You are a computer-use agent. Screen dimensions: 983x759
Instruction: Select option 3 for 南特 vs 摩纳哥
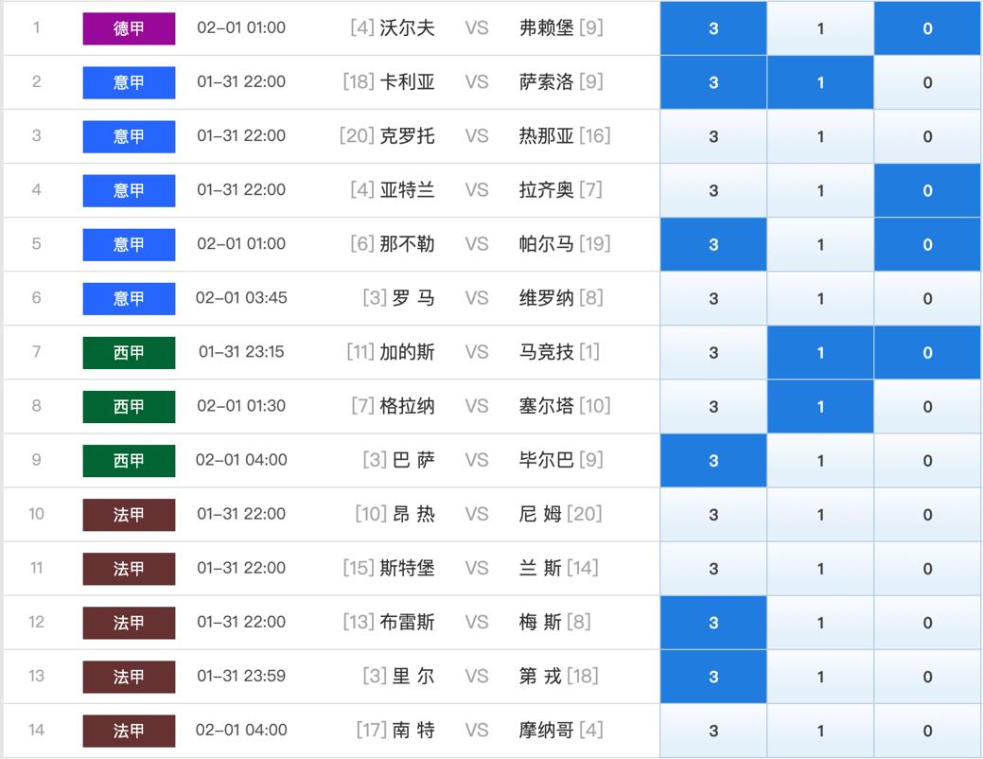713,730
